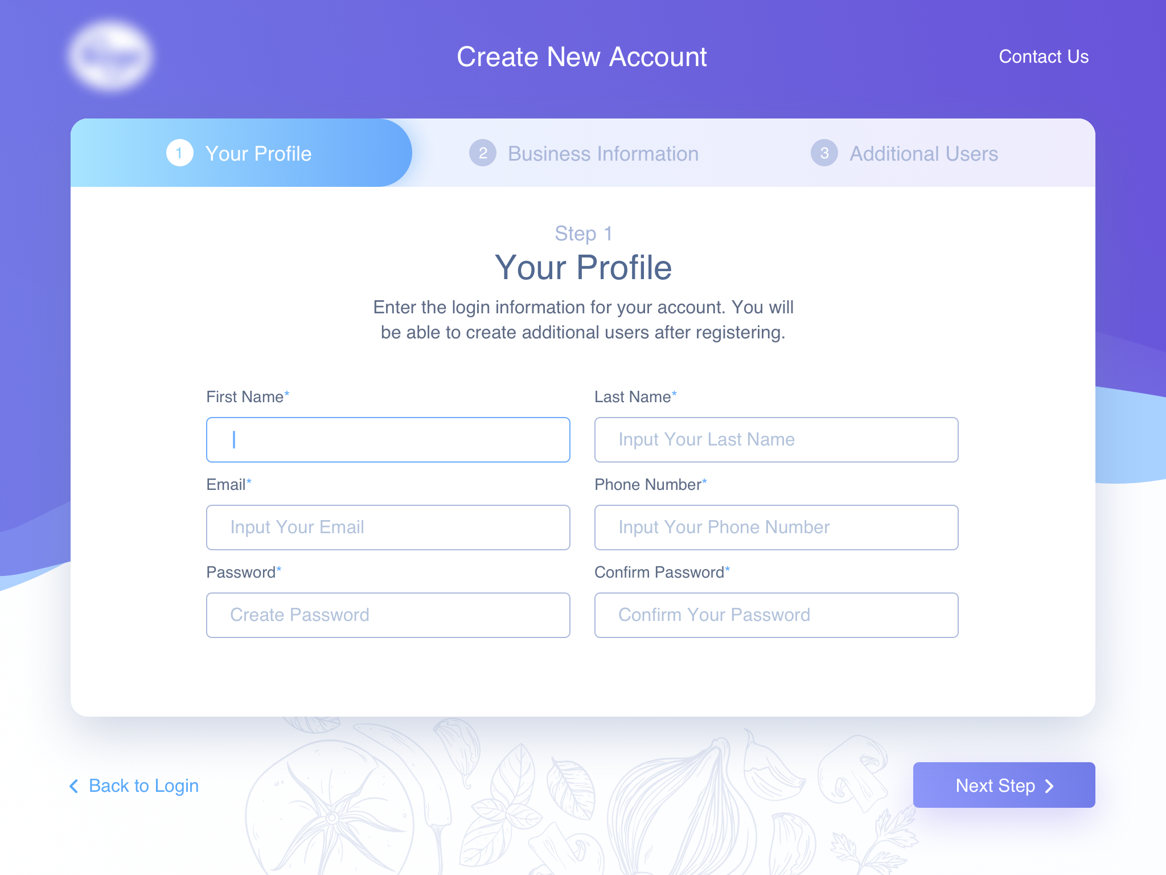Select the Step 3 Additional Users tab

coord(923,153)
